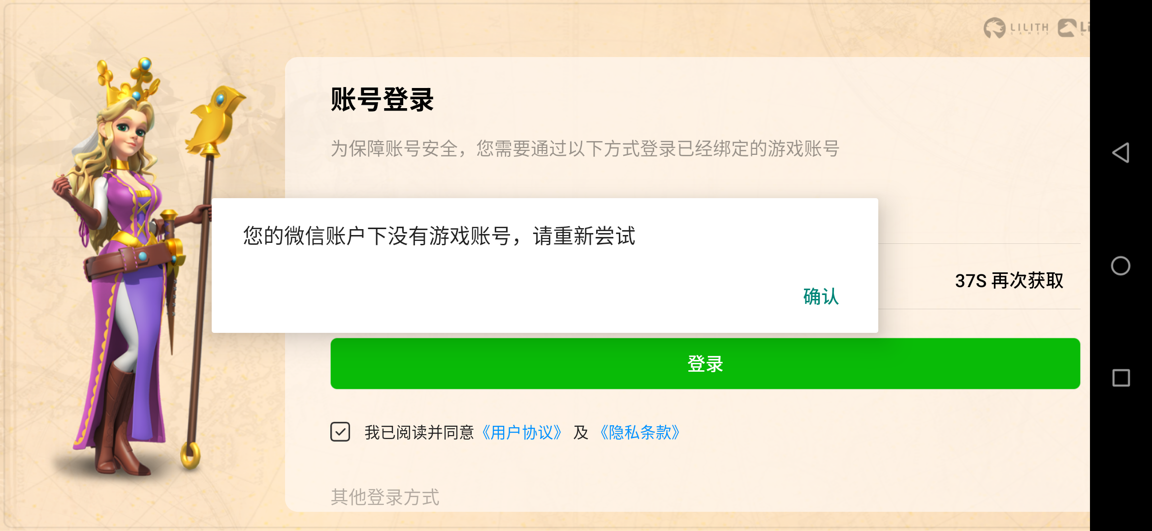Viewport: 1152px width, 531px height.
Task: Confirm the dialog with 确认
Action: pyautogui.click(x=821, y=296)
